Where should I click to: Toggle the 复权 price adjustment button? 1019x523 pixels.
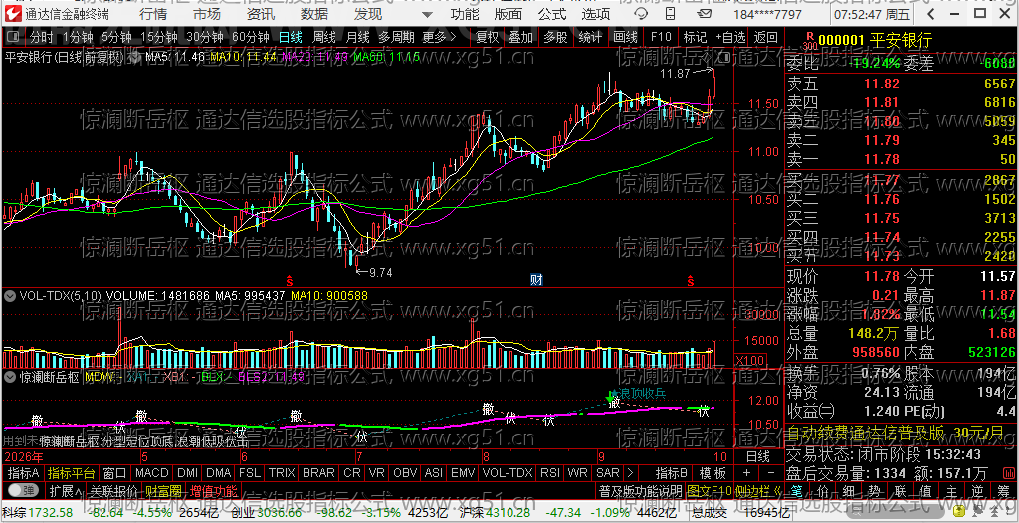(x=488, y=37)
